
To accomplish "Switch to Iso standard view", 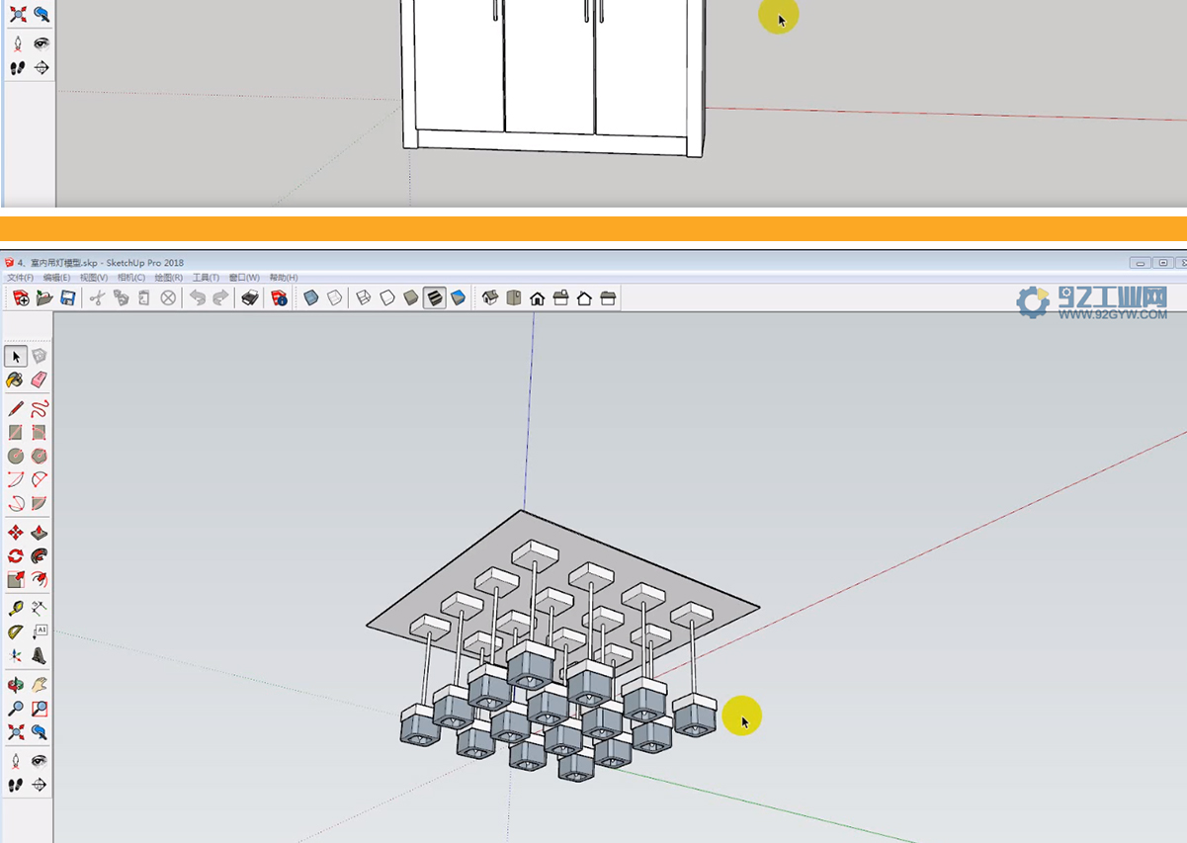I will tap(490, 297).
